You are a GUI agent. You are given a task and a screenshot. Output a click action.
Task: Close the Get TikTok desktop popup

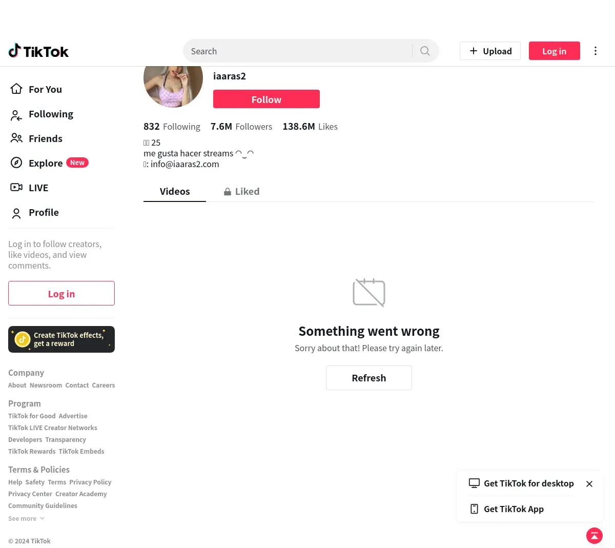click(589, 484)
